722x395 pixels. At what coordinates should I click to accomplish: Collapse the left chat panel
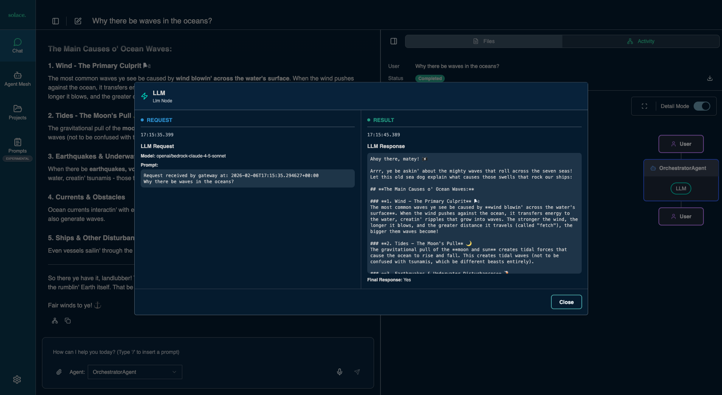coord(55,21)
